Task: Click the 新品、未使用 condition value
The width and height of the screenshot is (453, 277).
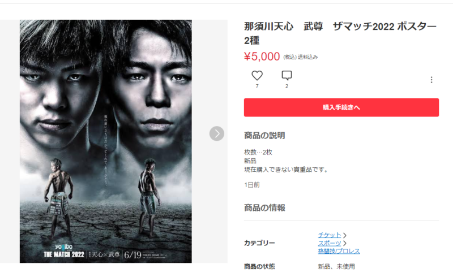Action: (336, 267)
